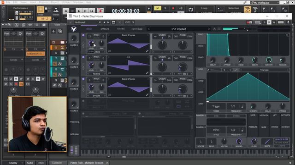Image resolution: width=295 pixels, height=165 pixels.
Task: Click the envelope Sustain knob
Action: pyautogui.click(x=269, y=60)
